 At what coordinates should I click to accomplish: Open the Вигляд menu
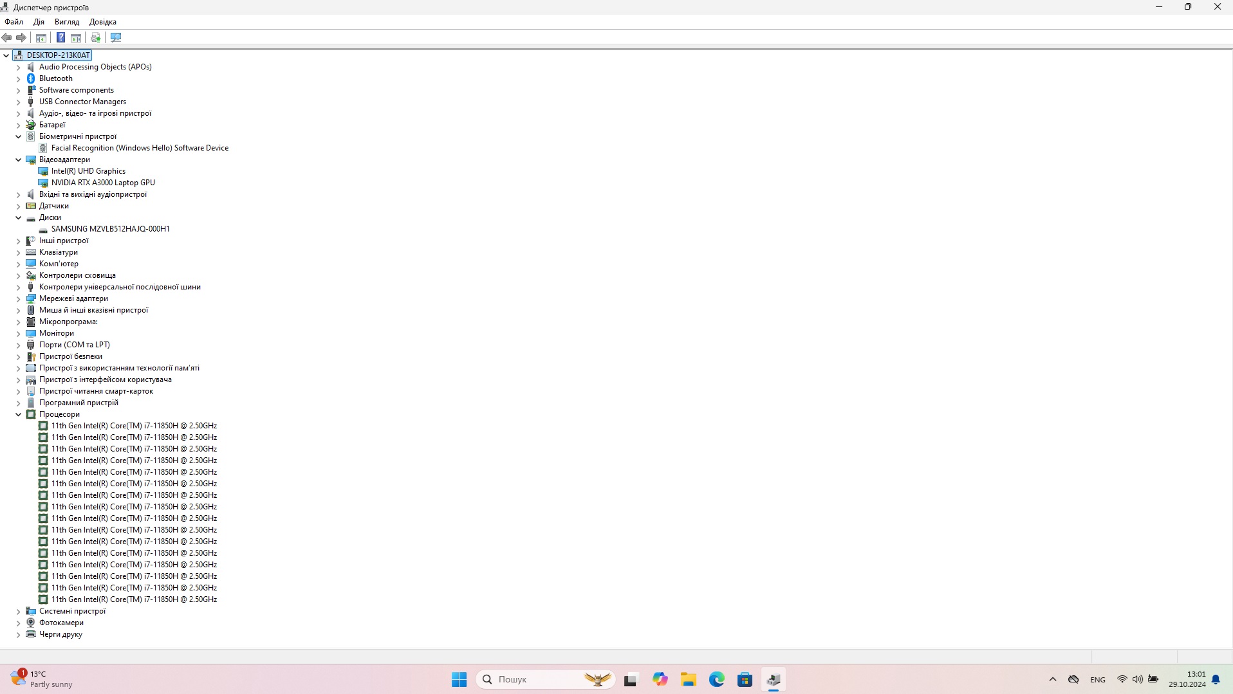(67, 22)
